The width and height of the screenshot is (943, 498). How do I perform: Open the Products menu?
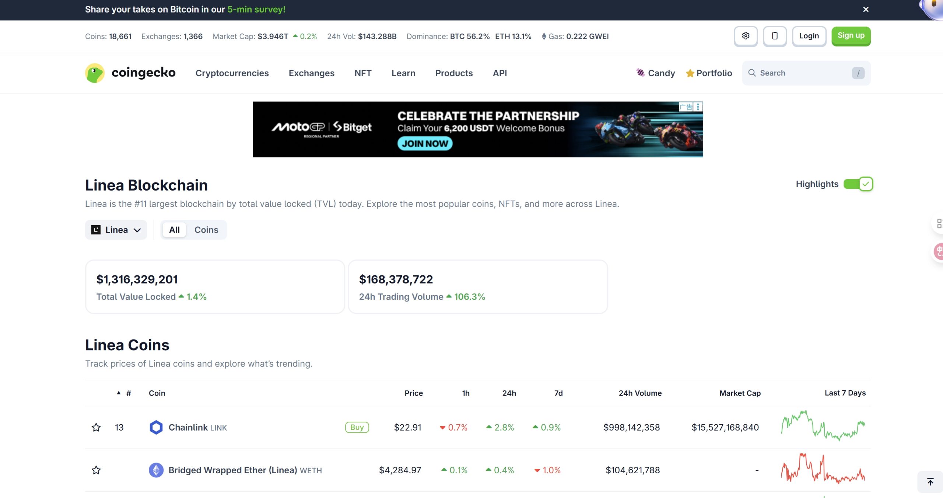(454, 73)
